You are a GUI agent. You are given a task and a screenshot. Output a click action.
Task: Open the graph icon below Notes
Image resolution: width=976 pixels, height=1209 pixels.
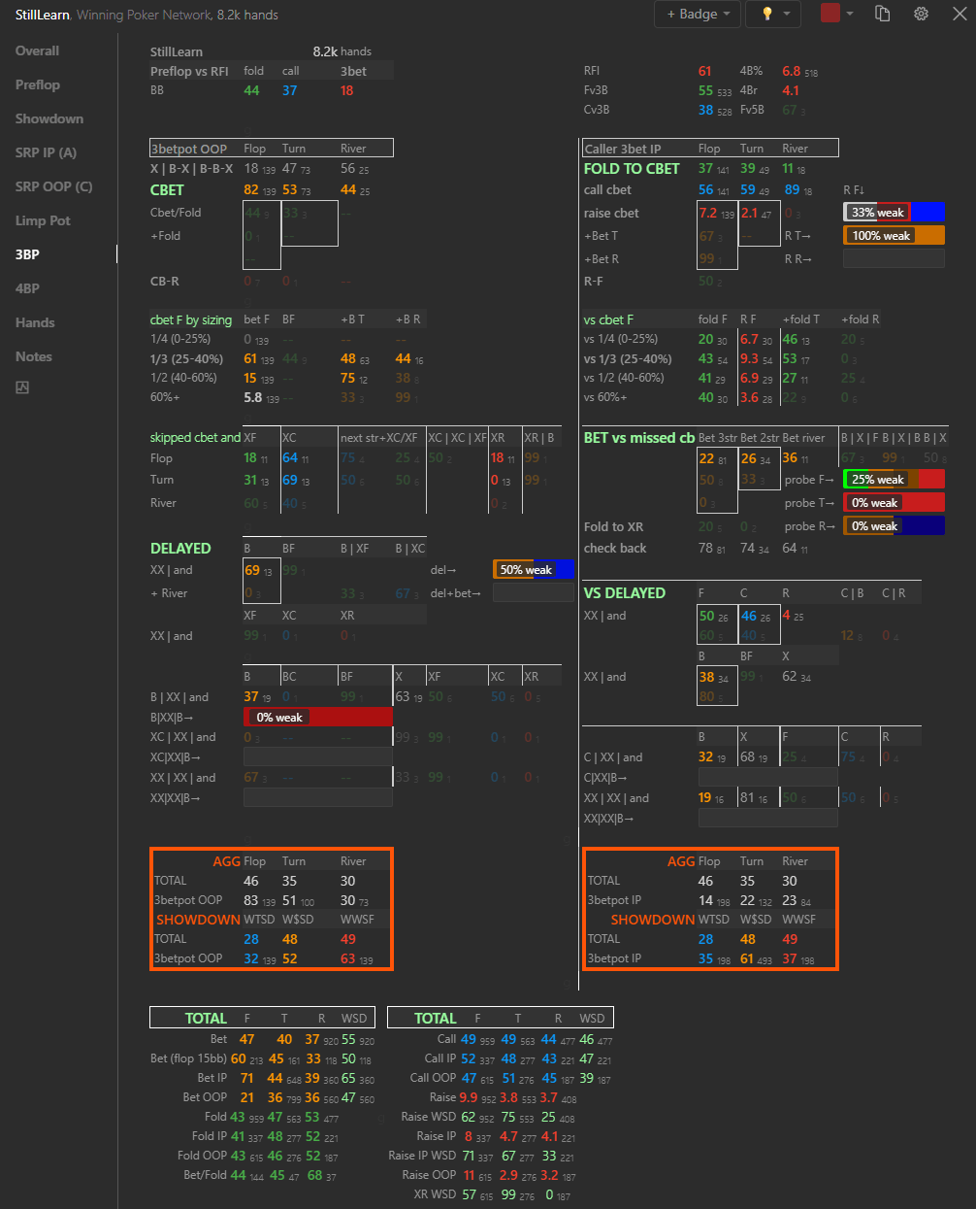tap(22, 387)
